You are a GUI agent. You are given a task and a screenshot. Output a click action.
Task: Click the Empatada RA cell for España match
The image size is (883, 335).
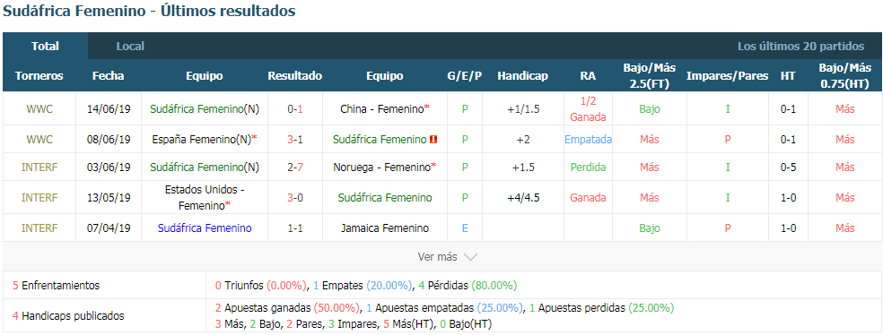(x=588, y=140)
